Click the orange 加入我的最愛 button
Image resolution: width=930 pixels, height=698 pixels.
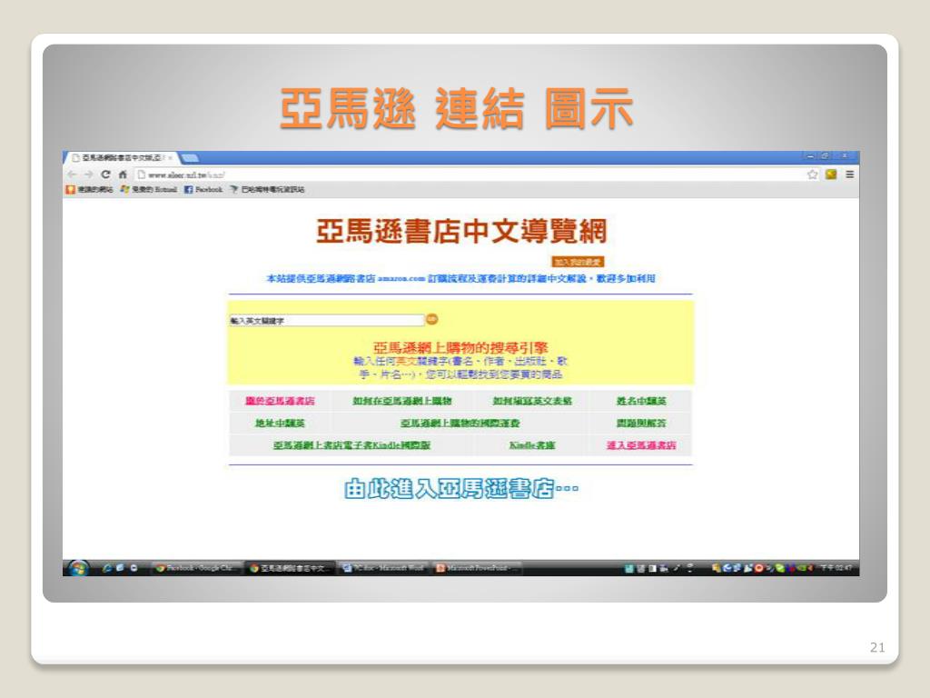578,262
